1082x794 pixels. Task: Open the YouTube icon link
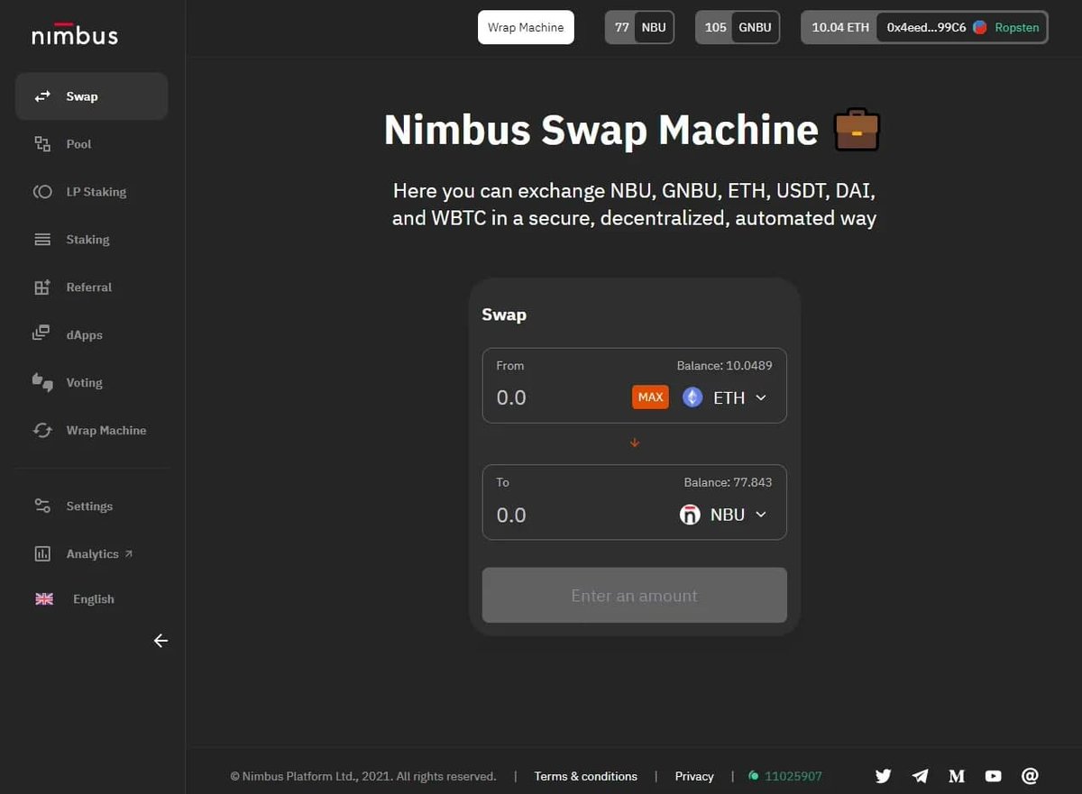point(993,776)
